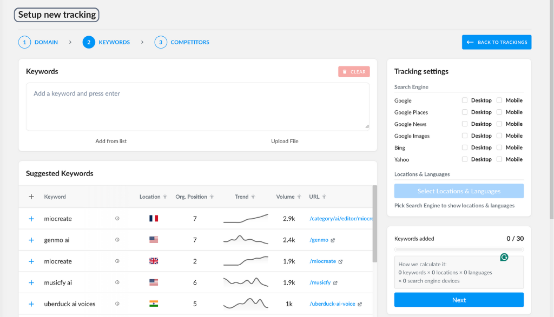The image size is (554, 317).
Task: Open Select Locations & Languages selector
Action: tap(459, 191)
